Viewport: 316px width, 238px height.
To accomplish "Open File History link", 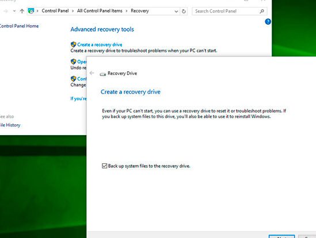I will [10, 125].
